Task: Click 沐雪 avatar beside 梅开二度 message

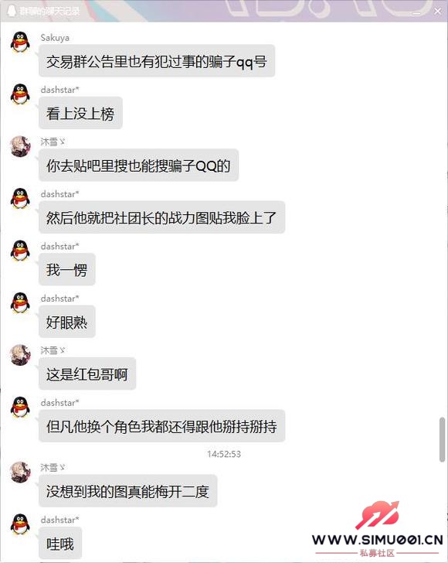Action: pyautogui.click(x=20, y=473)
